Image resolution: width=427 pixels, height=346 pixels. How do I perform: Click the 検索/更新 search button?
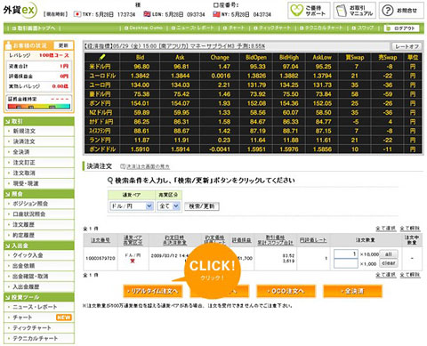click(202, 206)
